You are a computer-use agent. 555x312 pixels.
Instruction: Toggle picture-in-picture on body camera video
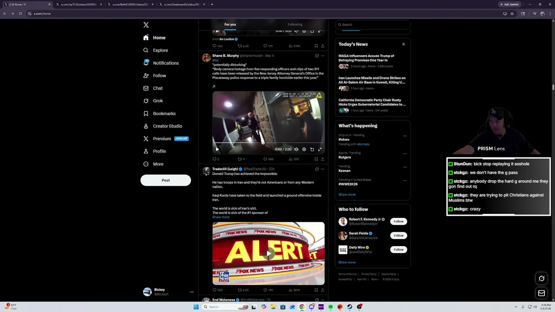tap(312, 149)
